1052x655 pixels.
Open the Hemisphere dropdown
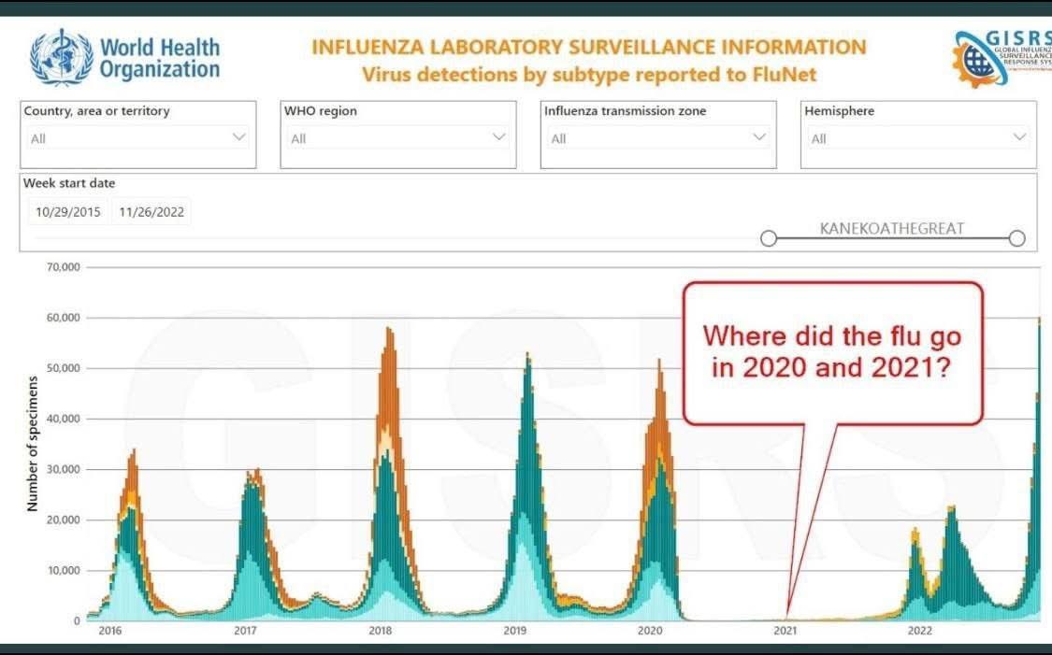pyautogui.click(x=918, y=138)
